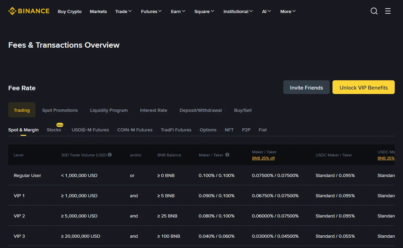Open Markets in navigation
403x248 pixels.
98,11
